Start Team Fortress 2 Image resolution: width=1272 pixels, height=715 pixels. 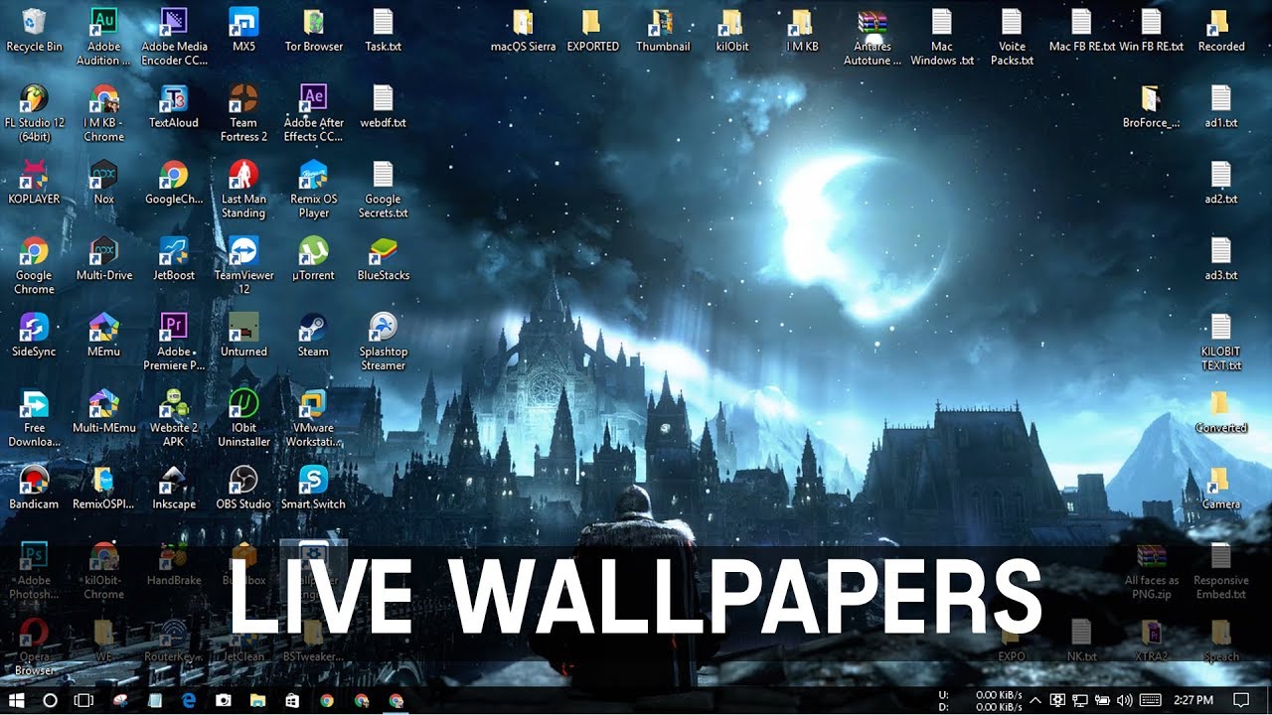(243, 113)
